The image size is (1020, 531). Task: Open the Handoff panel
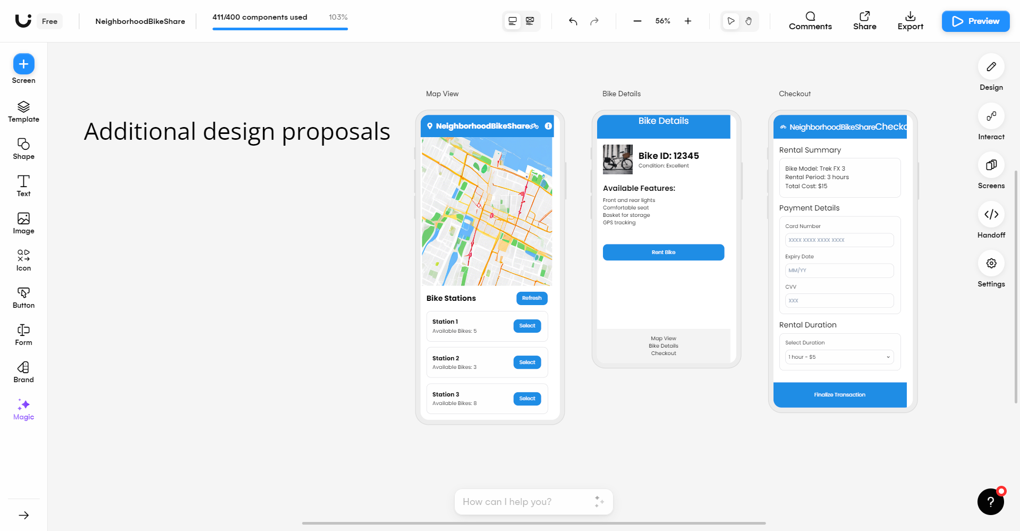point(991,214)
